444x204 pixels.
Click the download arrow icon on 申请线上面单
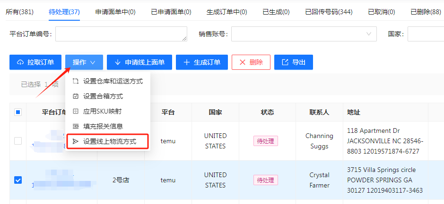click(x=118, y=62)
